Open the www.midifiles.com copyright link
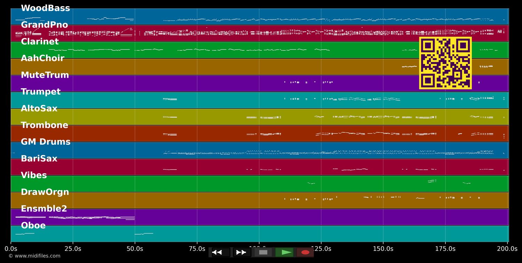 pyautogui.click(x=34, y=256)
